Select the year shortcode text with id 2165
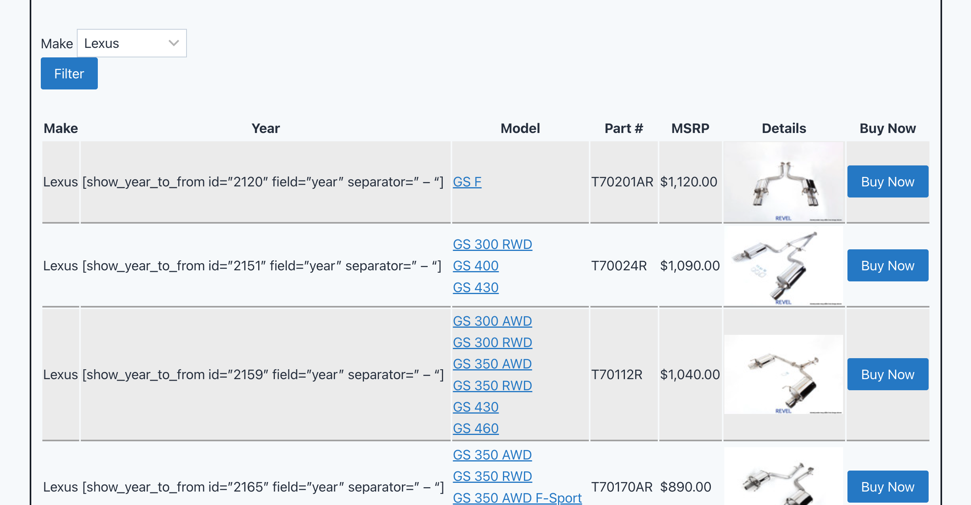 pyautogui.click(x=263, y=487)
